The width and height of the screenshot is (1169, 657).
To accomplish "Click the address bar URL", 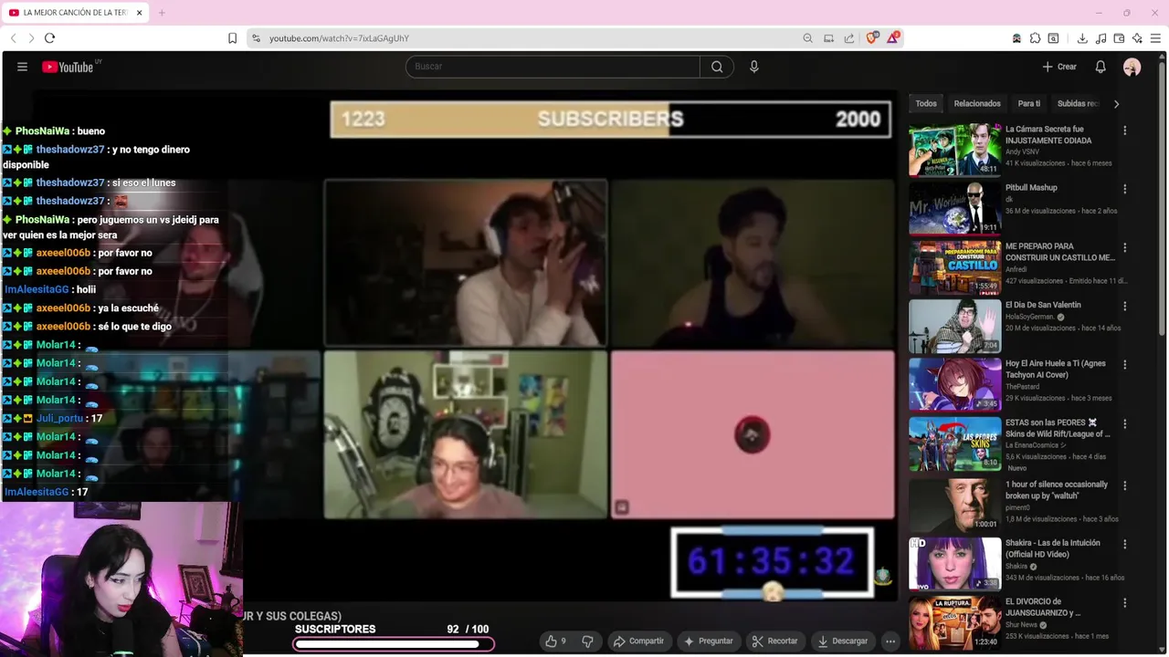I will pos(339,38).
